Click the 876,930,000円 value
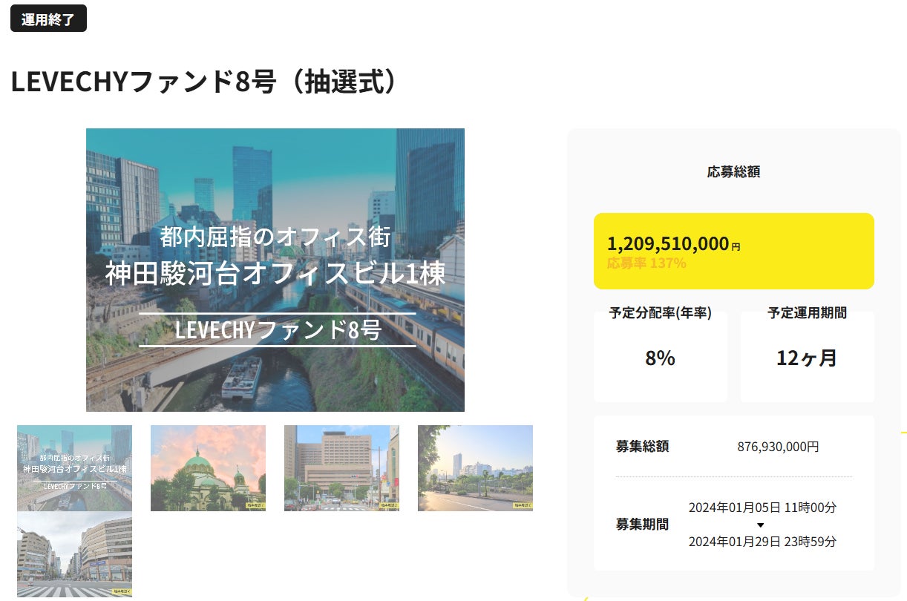Image resolution: width=907 pixels, height=601 pixels. 779,447
